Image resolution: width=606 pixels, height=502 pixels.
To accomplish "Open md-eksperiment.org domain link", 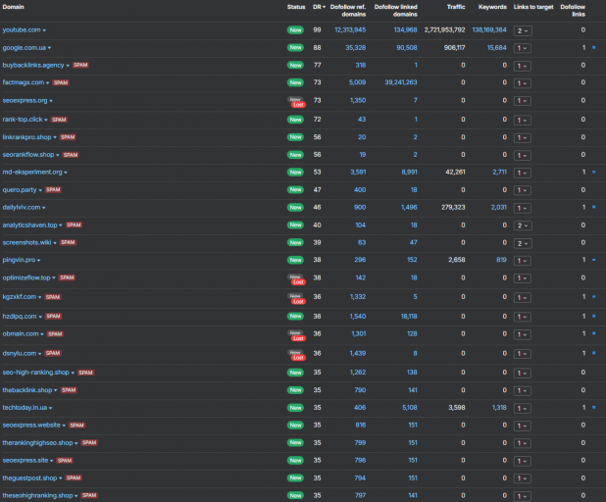I will click(x=32, y=172).
